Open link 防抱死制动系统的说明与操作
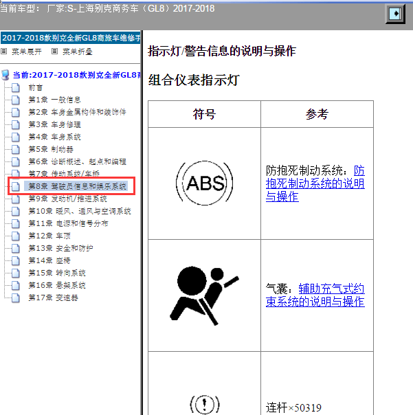 [315, 183]
